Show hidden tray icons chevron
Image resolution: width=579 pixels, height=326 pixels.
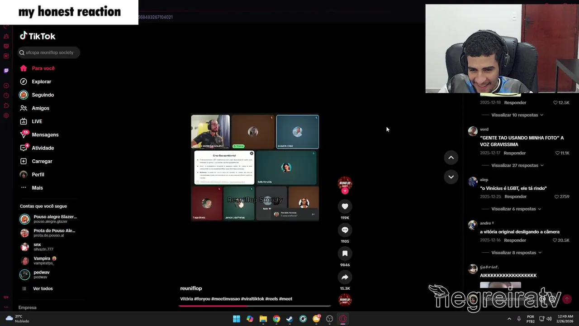pyautogui.click(x=509, y=319)
